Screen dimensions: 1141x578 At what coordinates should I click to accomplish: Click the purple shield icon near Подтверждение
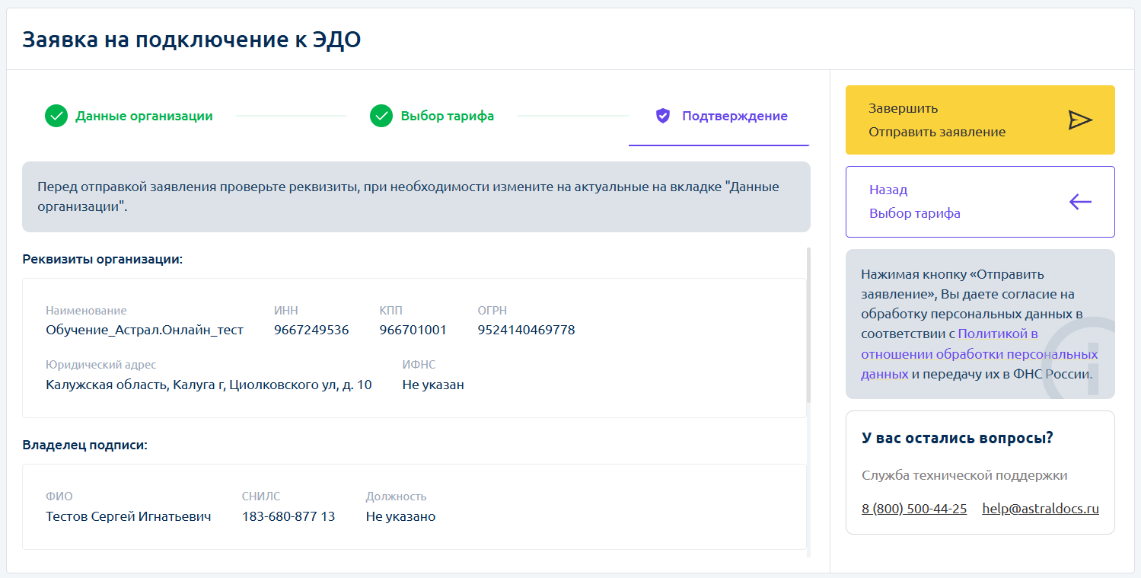(x=663, y=117)
